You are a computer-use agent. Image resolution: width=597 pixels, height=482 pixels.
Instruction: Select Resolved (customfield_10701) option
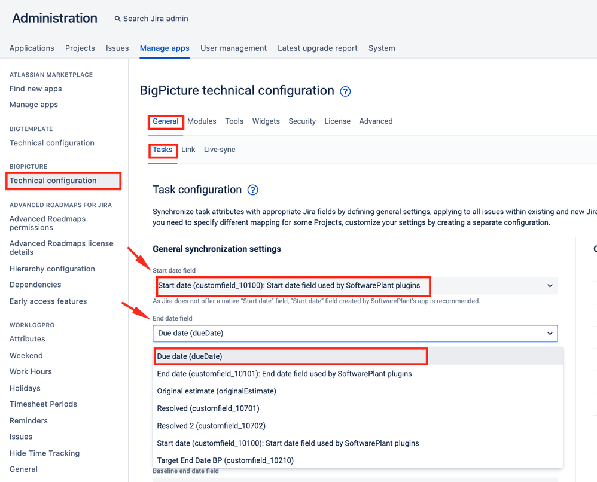pyautogui.click(x=358, y=408)
